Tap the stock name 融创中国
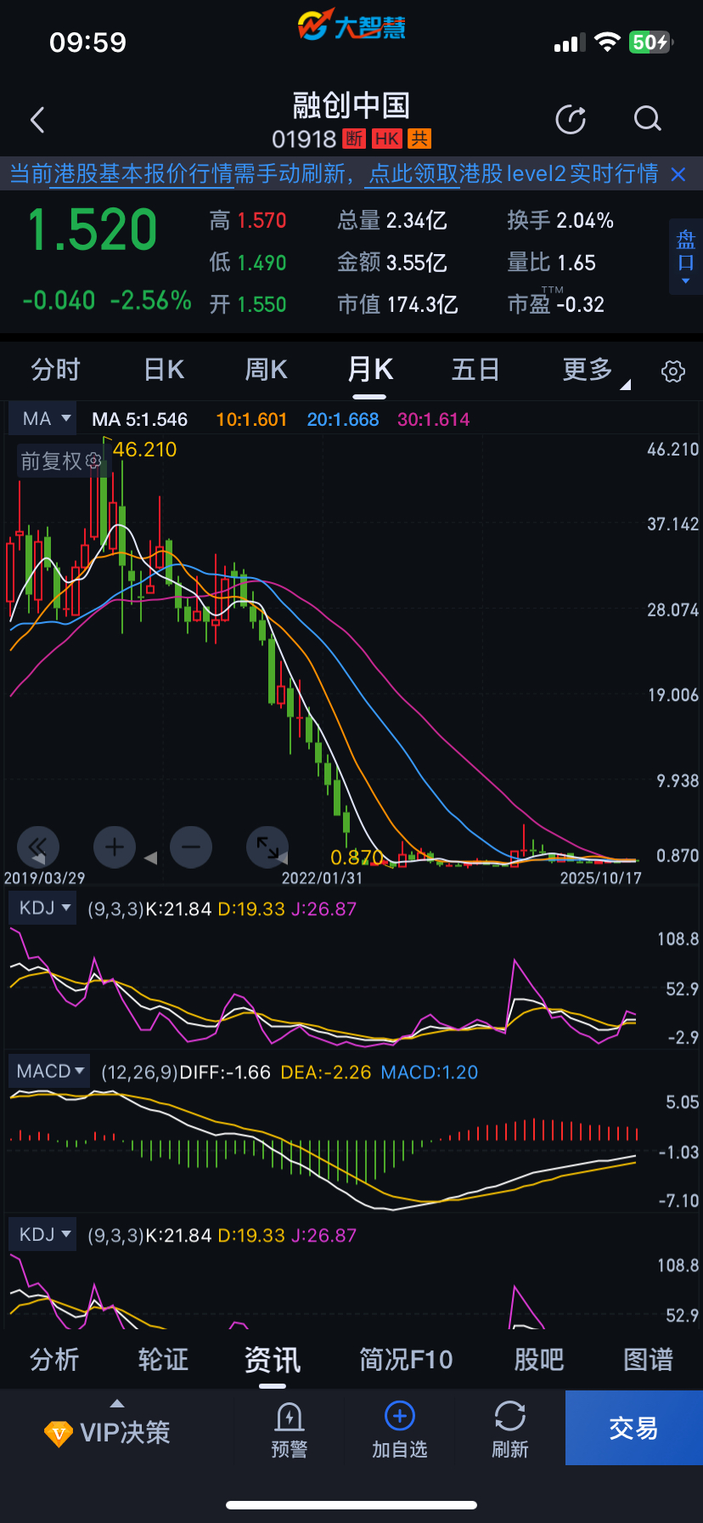703x1523 pixels. tap(351, 105)
